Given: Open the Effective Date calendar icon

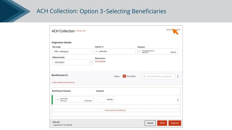Looking at the screenshot, I should click(x=91, y=62).
